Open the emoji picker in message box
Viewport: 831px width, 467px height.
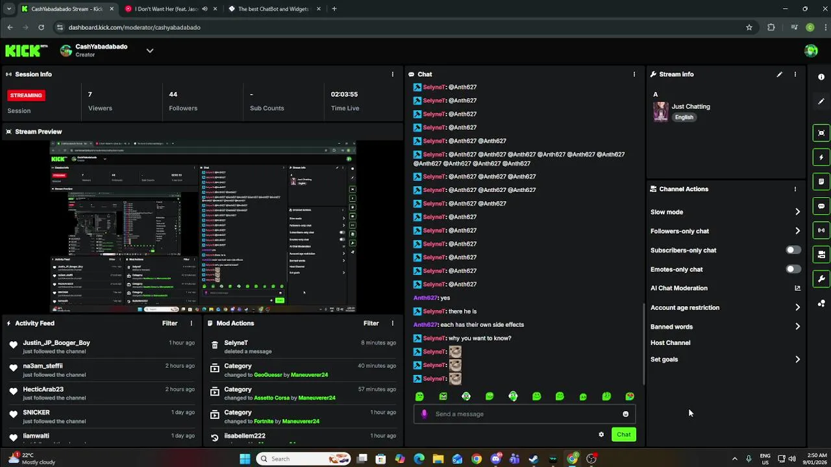pos(625,414)
